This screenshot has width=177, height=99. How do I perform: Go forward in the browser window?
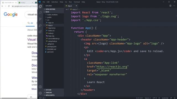(6, 6)
